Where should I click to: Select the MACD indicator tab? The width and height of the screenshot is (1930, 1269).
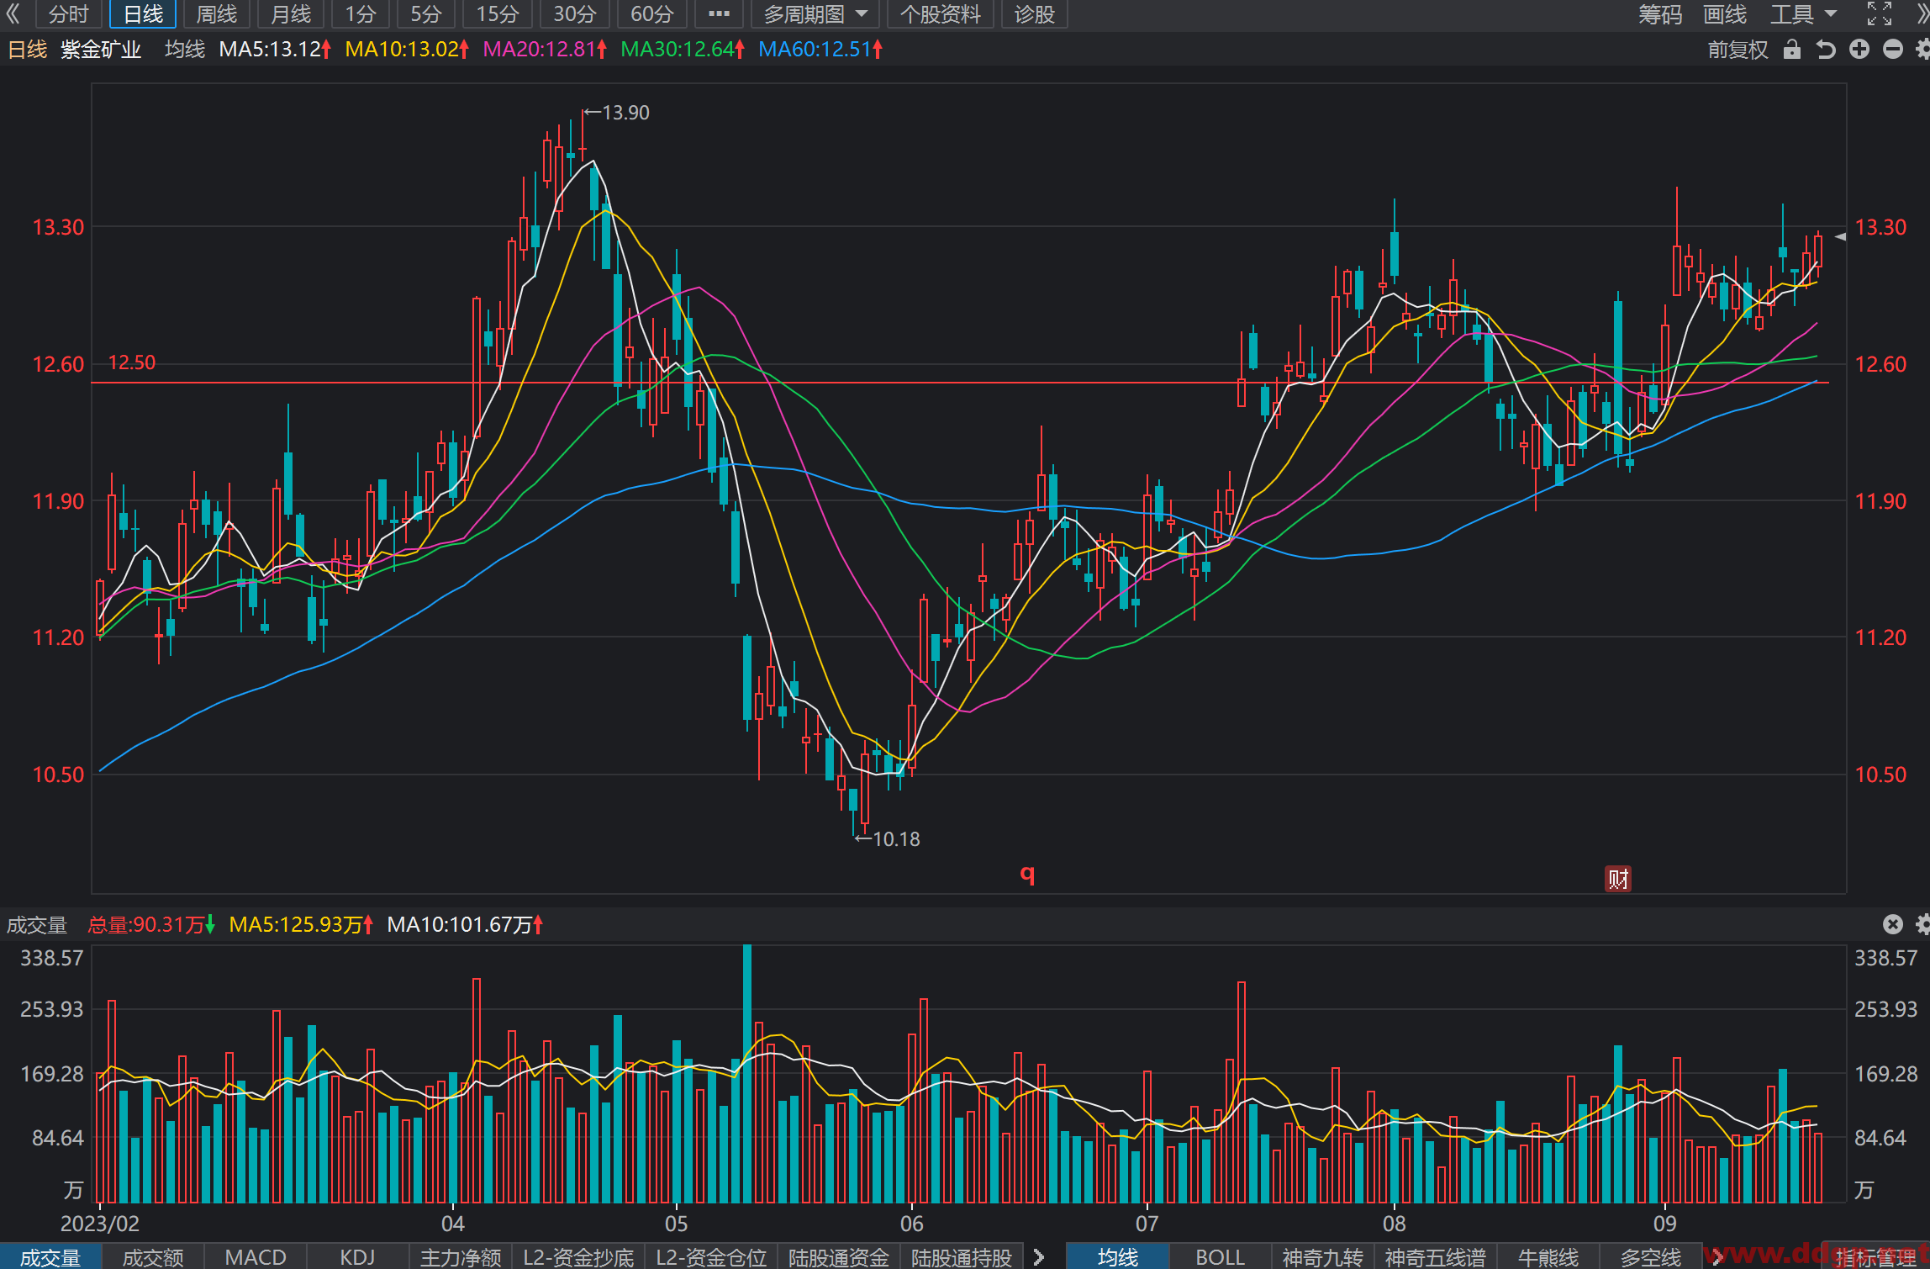[x=256, y=1256]
